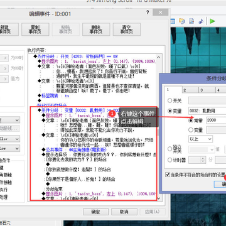Switch to tab 1 in the condition dialog
226x226 pixels.
point(173,90)
